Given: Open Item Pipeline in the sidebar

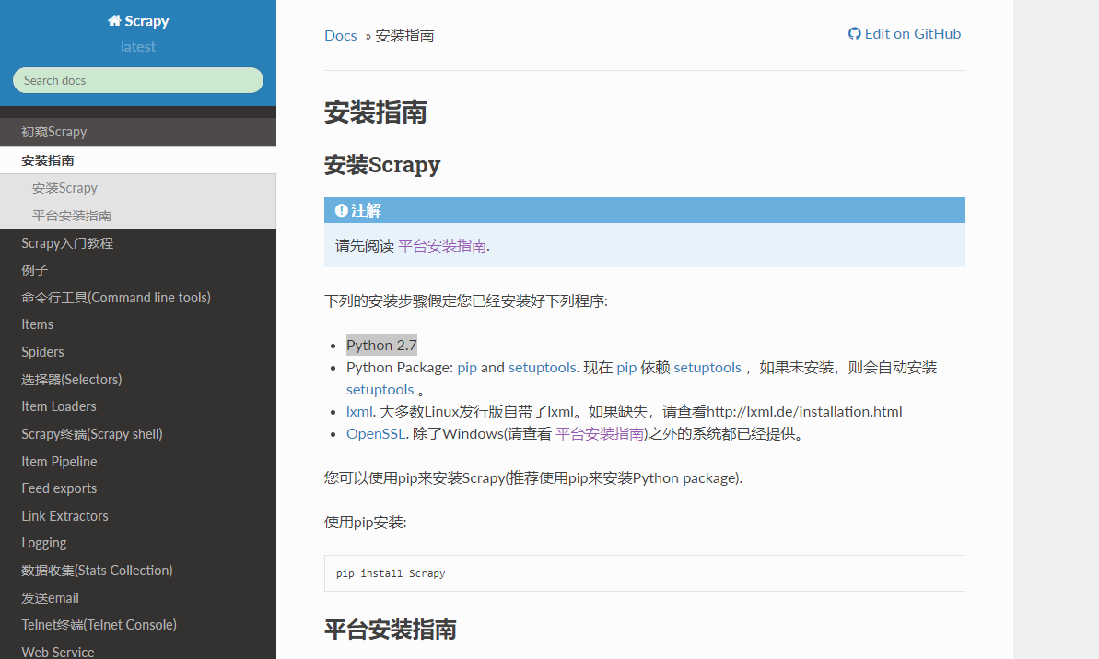Looking at the screenshot, I should pos(138,461).
